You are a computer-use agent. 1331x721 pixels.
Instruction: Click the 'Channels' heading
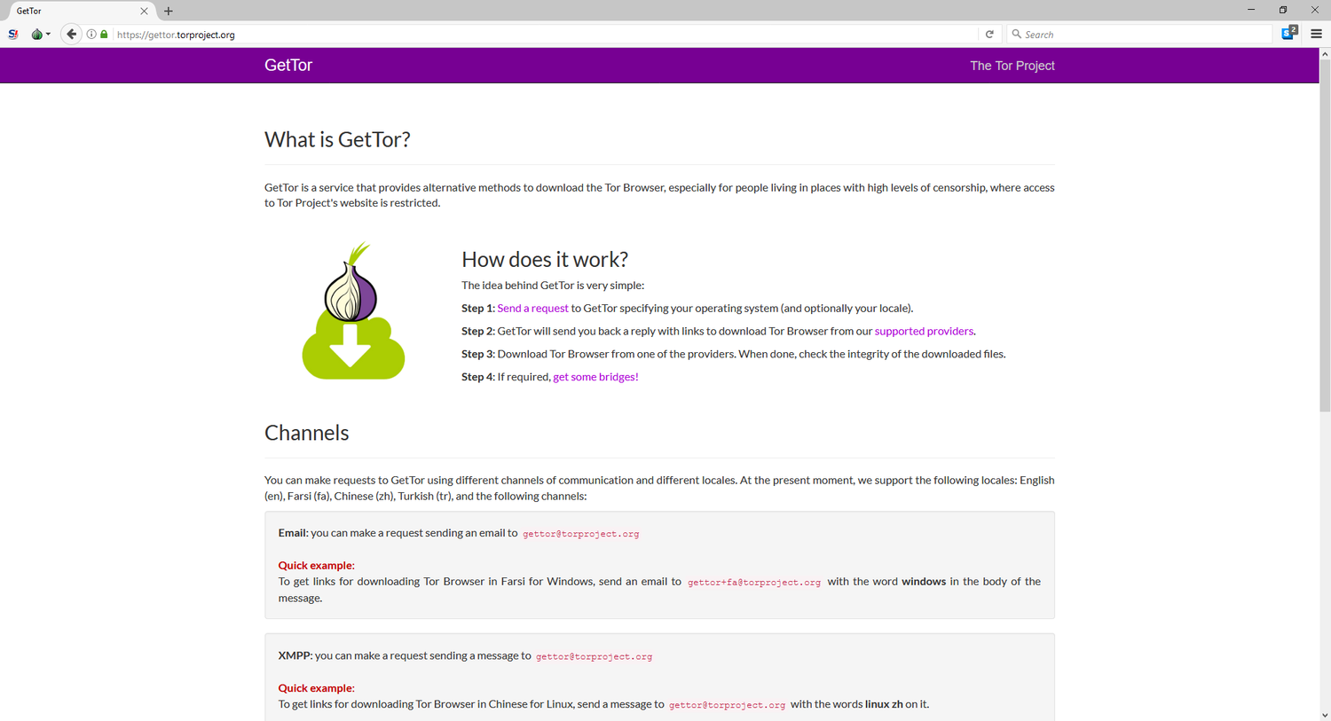coord(307,433)
